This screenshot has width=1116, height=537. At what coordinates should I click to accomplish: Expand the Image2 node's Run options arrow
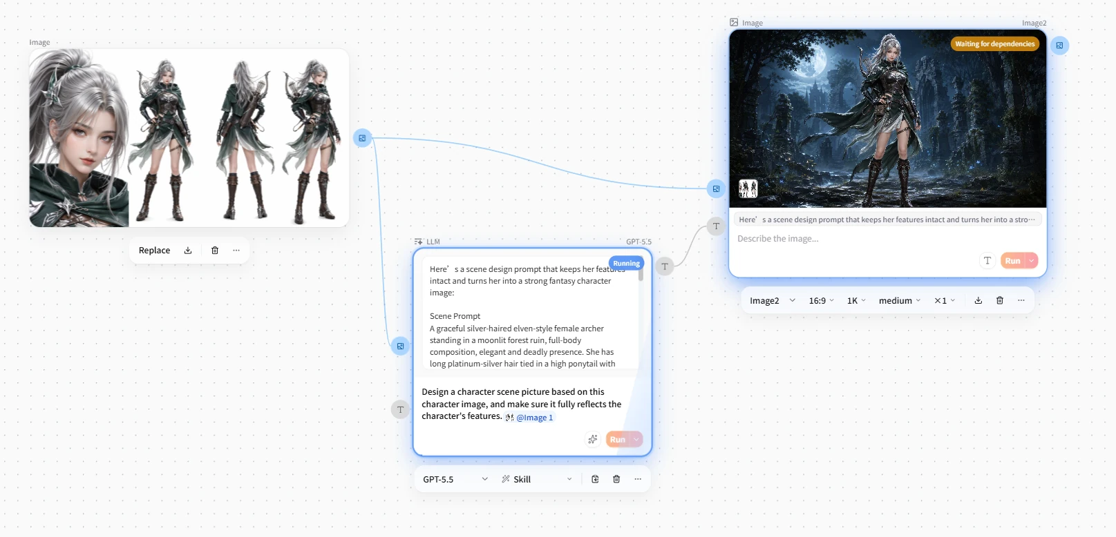(1032, 261)
